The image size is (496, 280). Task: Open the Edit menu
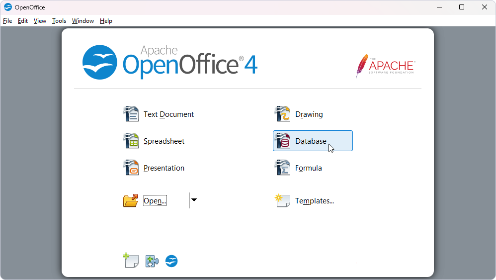(23, 21)
